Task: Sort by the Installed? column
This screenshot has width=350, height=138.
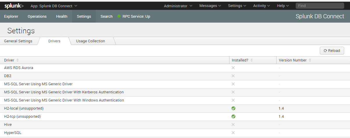Action: point(242,60)
